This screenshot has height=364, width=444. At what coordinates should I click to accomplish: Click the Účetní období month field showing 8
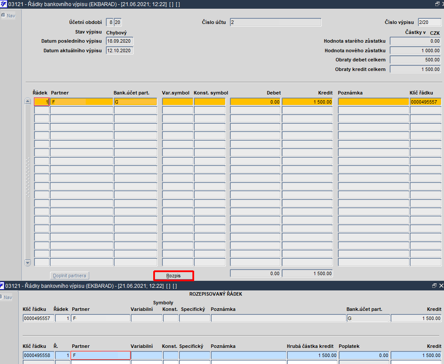110,22
